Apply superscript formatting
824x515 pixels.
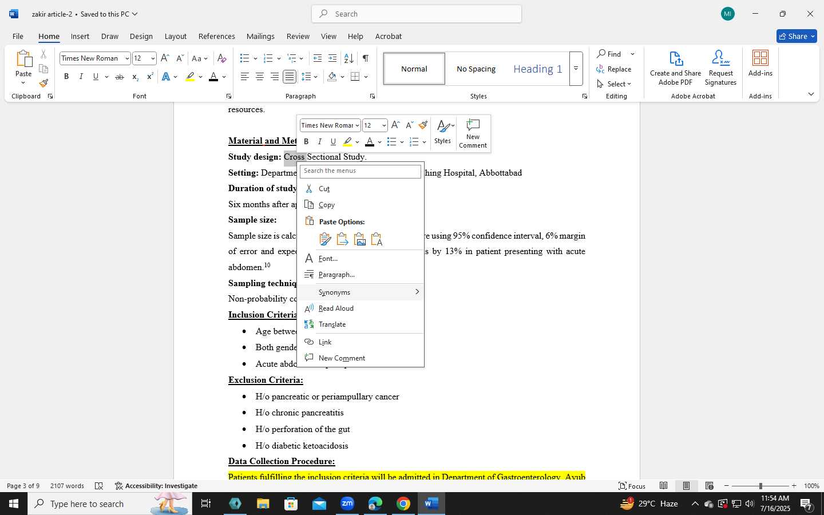(x=150, y=77)
